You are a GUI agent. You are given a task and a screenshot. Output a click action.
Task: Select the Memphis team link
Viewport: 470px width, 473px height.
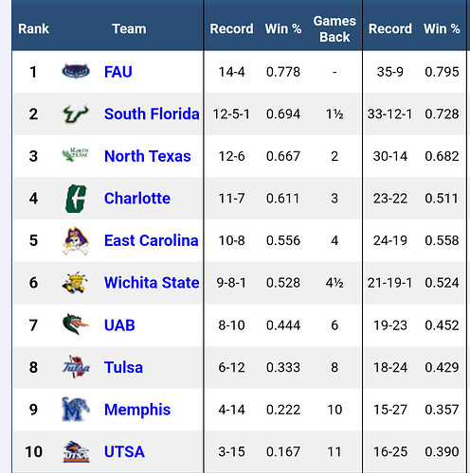137,410
